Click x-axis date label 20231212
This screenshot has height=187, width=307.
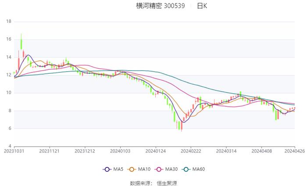pos(85,151)
